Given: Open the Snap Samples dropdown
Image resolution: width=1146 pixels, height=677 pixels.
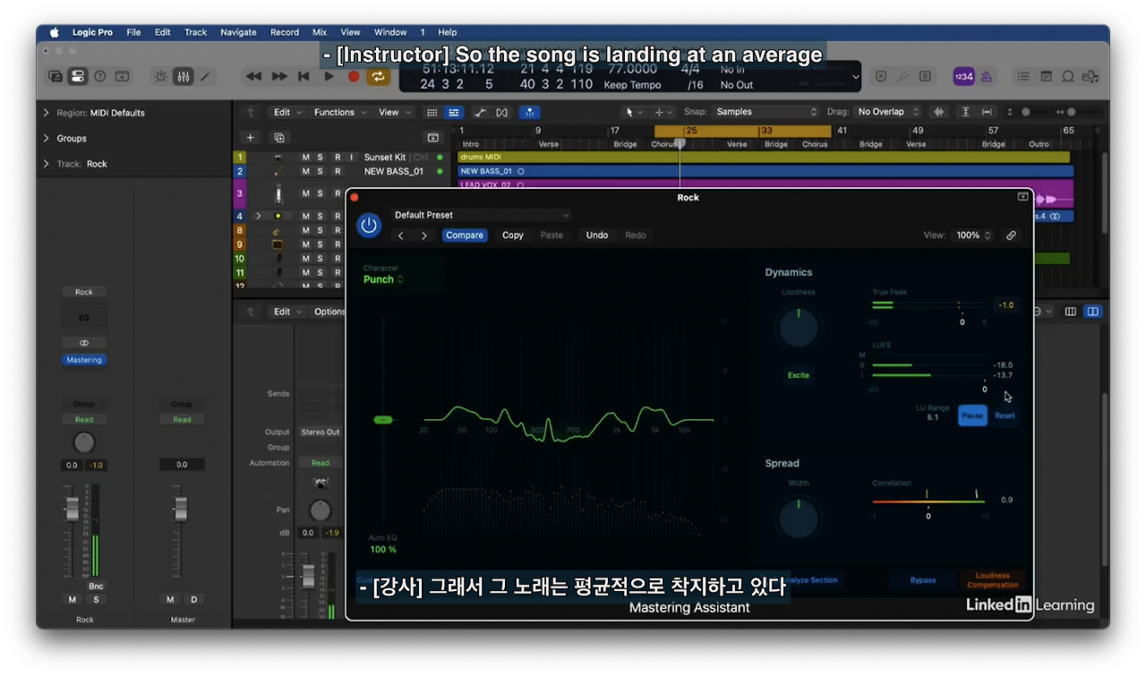Looking at the screenshot, I should point(766,112).
